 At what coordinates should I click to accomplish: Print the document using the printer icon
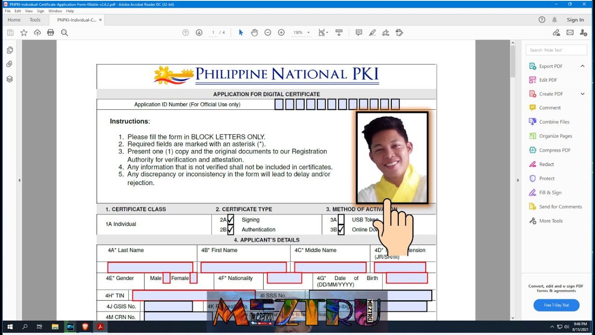[51, 33]
